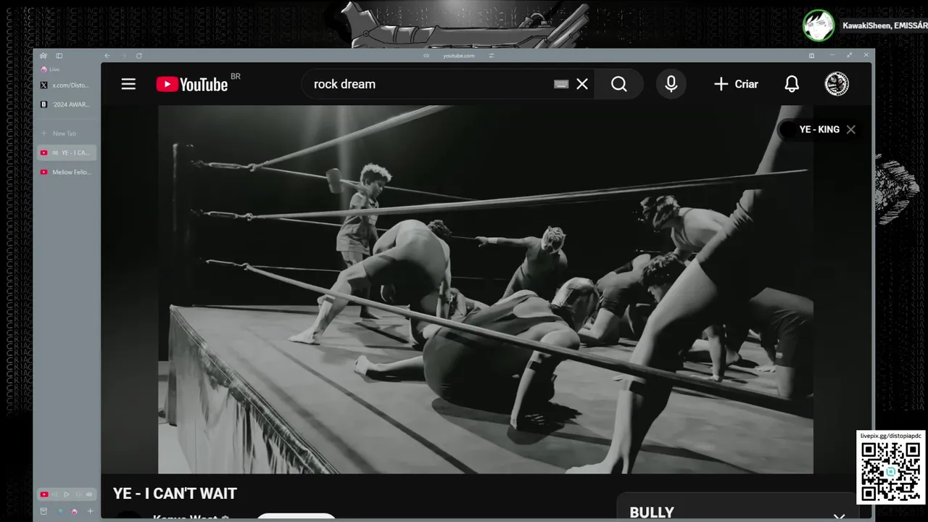Open the Live pinned item in sidebar
Screen dimensions: 928x522
pos(50,70)
